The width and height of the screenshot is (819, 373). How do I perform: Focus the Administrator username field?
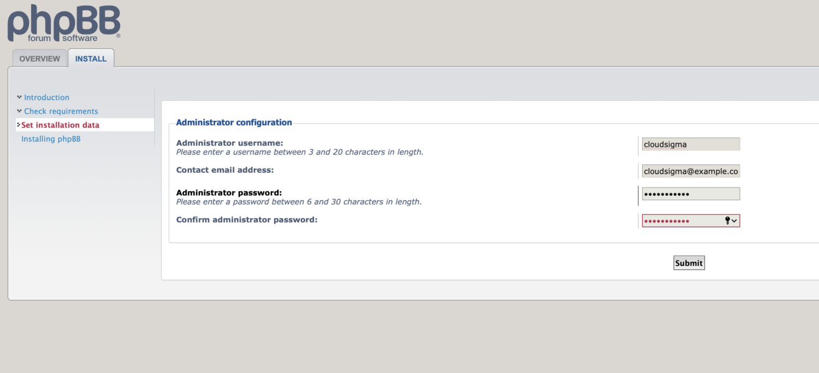(691, 145)
